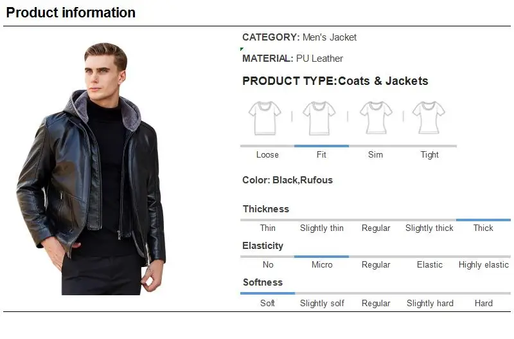Click the Product information heading
Image resolution: width=514 pixels, height=339 pixels.
pos(71,12)
